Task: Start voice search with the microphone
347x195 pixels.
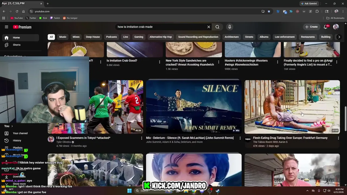Action: pos(230,27)
